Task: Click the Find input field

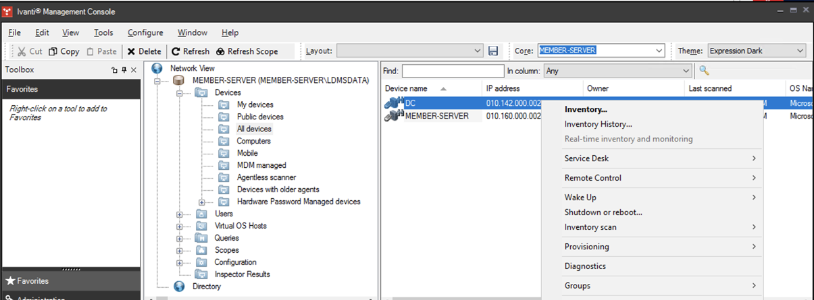Action: [453, 71]
